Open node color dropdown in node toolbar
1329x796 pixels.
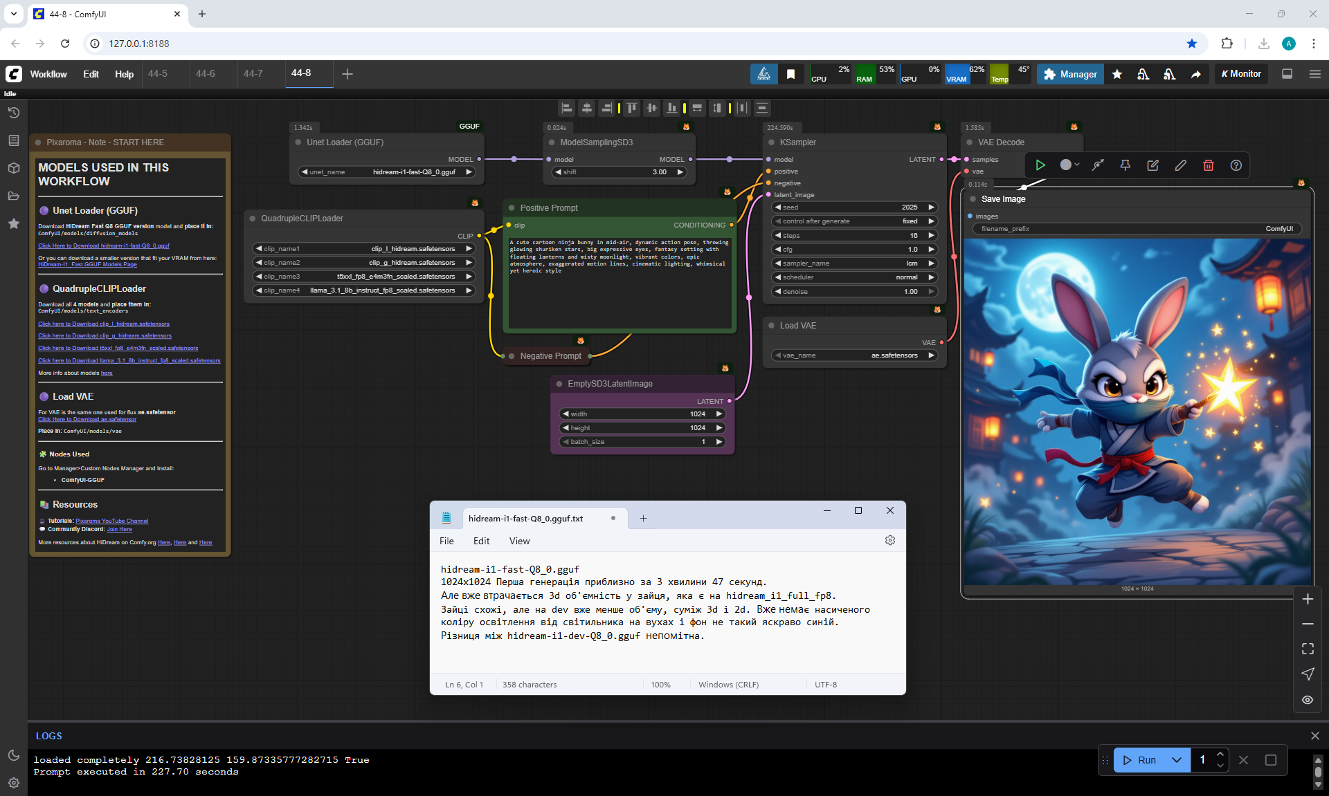(x=1069, y=165)
